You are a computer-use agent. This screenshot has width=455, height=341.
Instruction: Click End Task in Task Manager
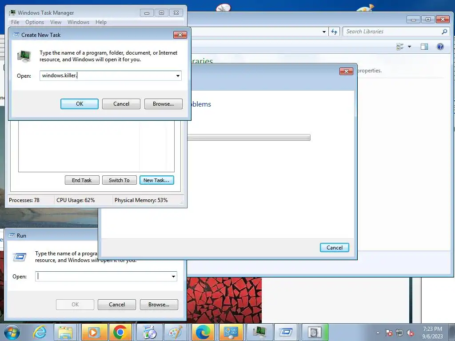pyautogui.click(x=82, y=180)
